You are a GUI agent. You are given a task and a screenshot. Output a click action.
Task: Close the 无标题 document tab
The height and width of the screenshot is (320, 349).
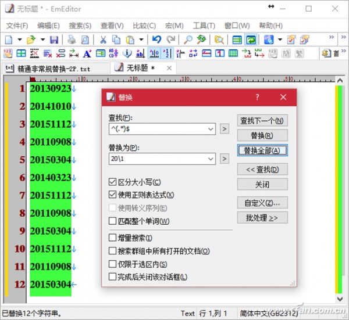click(169, 68)
